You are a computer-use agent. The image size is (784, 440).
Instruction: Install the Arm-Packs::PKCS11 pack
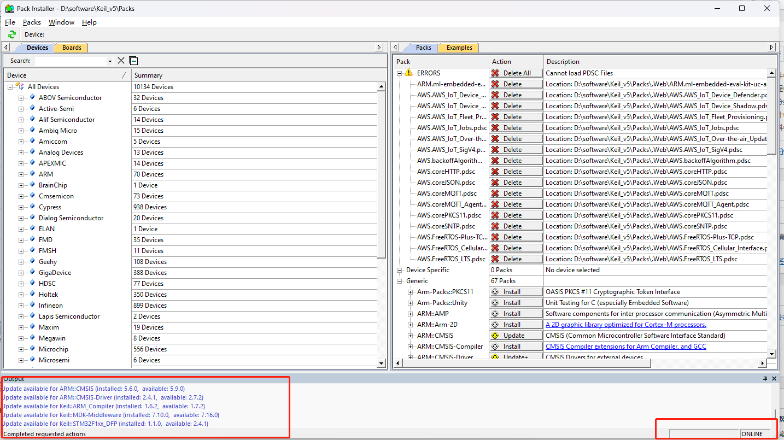pos(516,291)
